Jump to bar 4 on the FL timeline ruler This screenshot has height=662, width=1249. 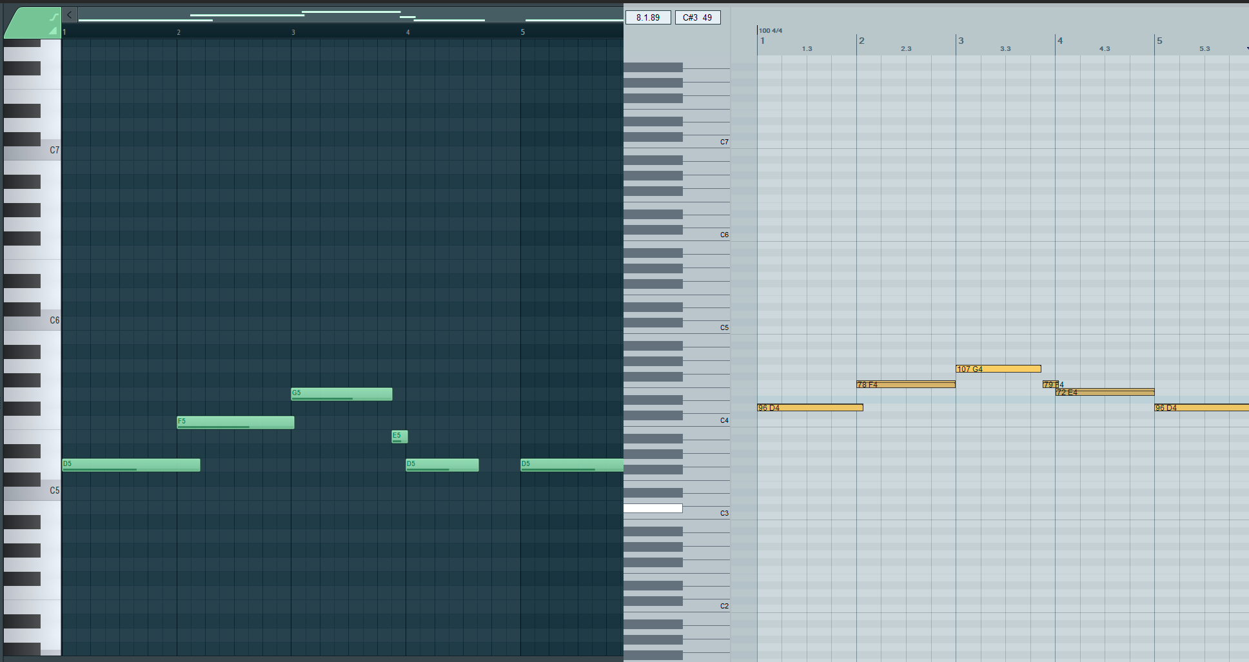click(408, 32)
